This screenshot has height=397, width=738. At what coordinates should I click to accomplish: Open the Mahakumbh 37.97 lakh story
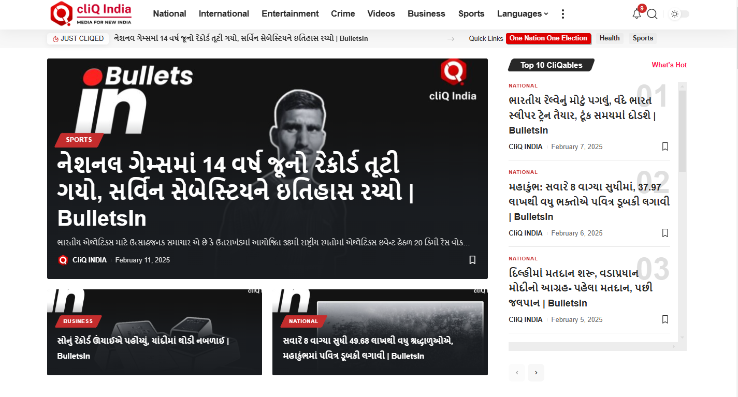tap(589, 202)
